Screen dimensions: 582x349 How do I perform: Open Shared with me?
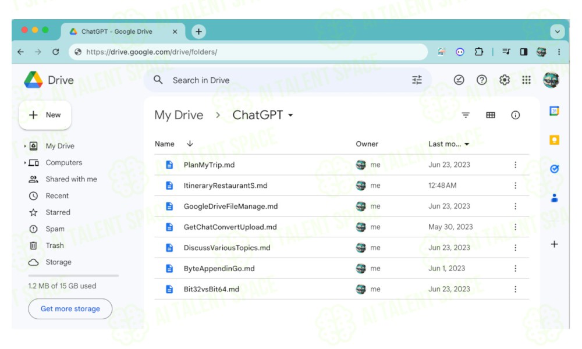tap(71, 179)
